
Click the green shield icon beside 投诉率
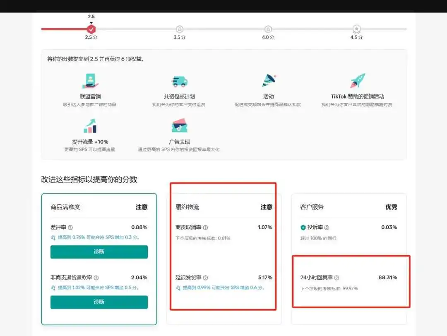[x=303, y=227]
